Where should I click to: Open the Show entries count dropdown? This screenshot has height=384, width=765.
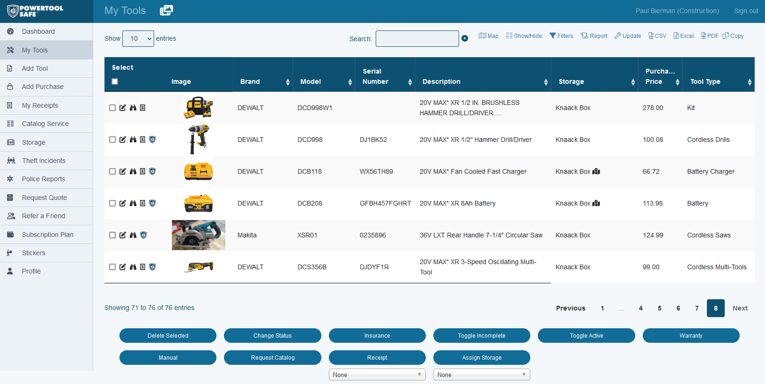click(x=138, y=38)
